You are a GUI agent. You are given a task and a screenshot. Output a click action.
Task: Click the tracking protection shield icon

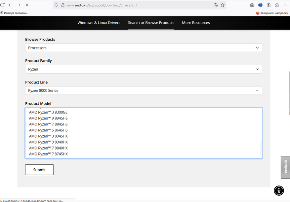tap(56, 5)
